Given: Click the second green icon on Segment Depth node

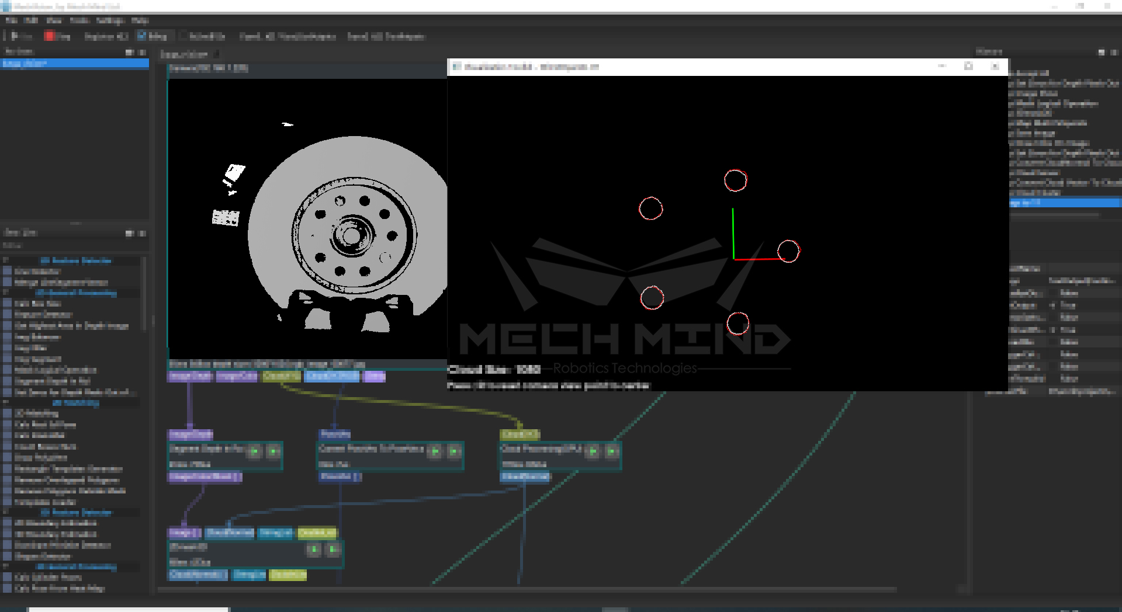Looking at the screenshot, I should (x=273, y=451).
